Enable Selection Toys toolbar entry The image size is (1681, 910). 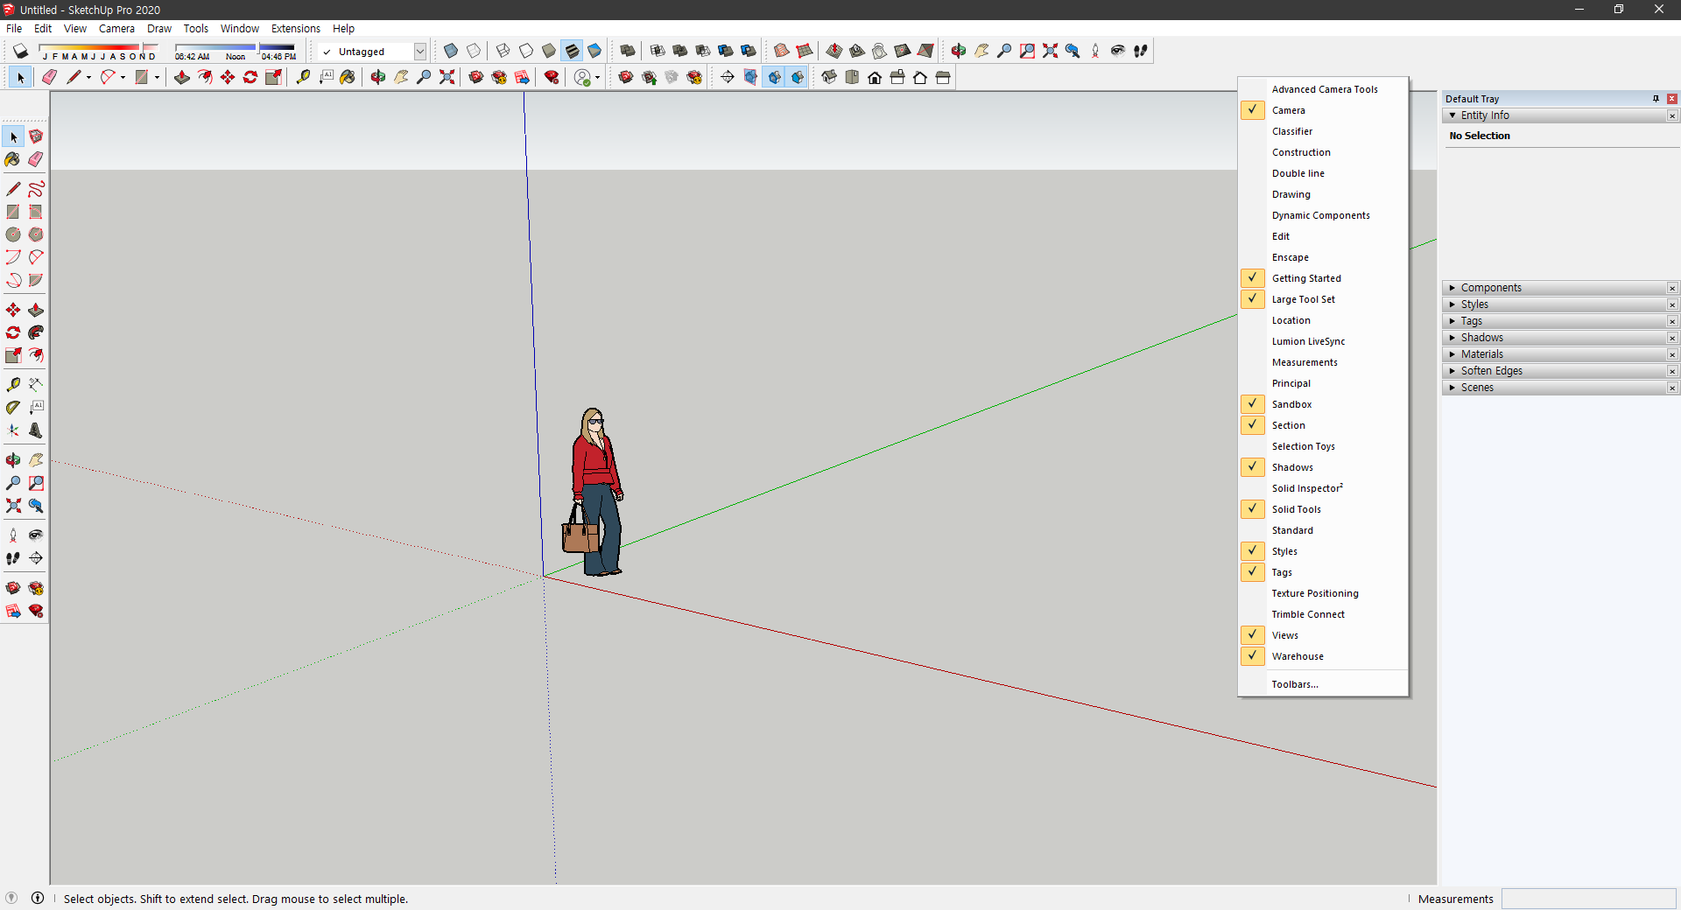(x=1323, y=446)
